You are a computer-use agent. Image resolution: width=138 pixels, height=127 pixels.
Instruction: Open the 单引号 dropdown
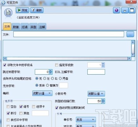[86, 120]
